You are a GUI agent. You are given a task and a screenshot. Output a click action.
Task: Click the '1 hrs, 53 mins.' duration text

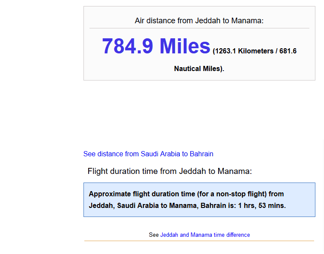click(262, 206)
